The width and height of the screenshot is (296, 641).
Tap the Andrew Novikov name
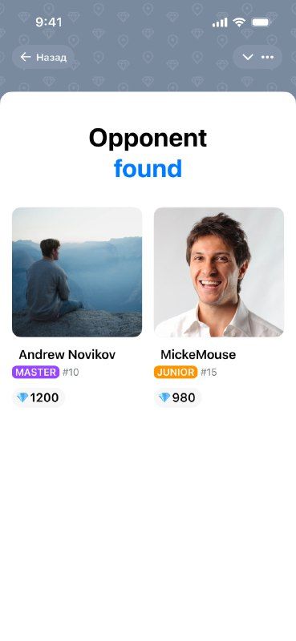click(67, 354)
